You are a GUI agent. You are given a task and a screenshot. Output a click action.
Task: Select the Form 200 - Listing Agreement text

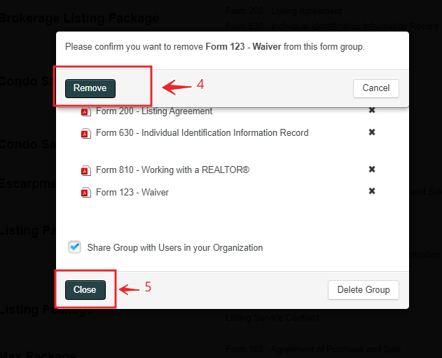[154, 111]
